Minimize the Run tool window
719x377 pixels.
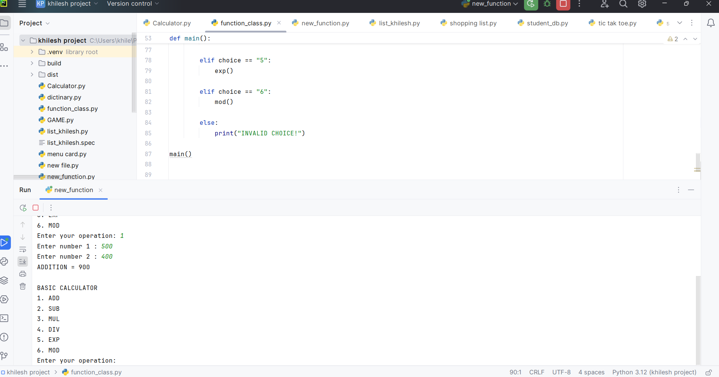coord(691,190)
